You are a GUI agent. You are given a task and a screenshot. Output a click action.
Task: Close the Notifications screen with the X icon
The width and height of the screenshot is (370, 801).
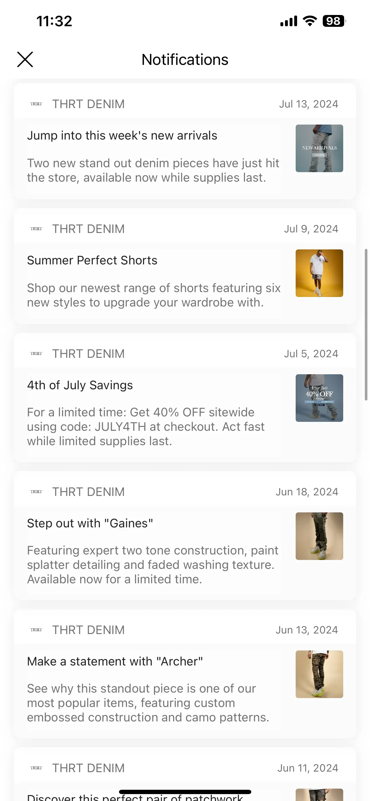pos(25,59)
